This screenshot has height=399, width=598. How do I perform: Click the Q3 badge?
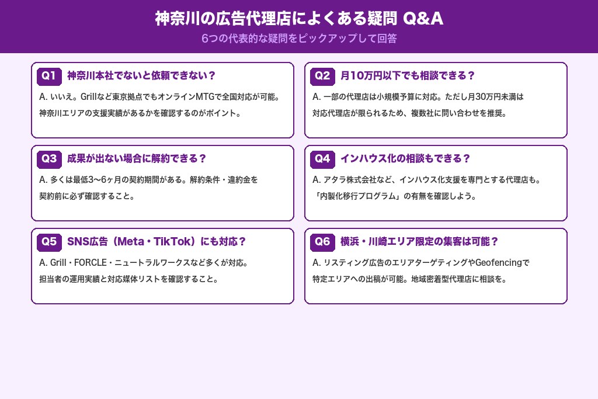point(49,159)
